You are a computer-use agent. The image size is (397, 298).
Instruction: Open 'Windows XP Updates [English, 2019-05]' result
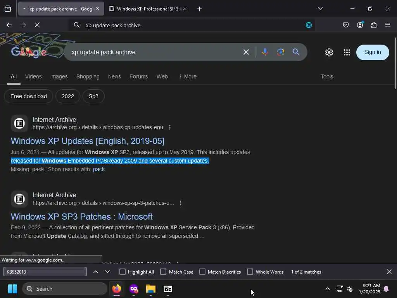coord(88,141)
